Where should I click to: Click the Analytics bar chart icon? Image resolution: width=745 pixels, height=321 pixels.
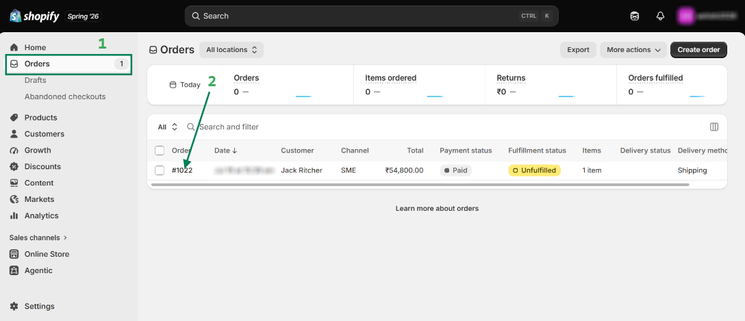click(14, 216)
